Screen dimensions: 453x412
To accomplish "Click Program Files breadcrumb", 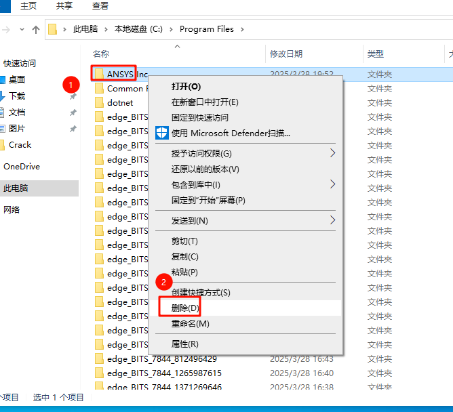I will pyautogui.click(x=207, y=29).
